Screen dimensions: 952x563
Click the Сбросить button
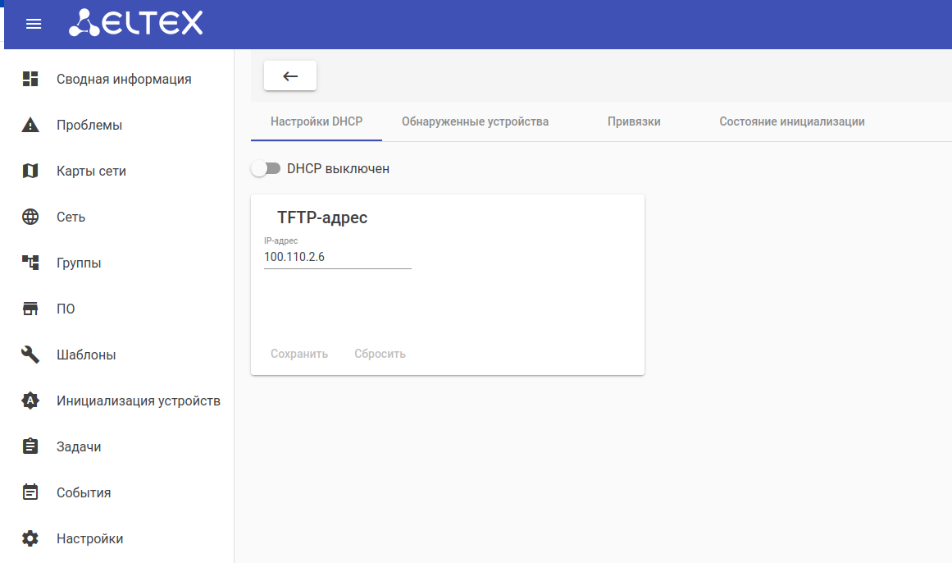point(380,354)
